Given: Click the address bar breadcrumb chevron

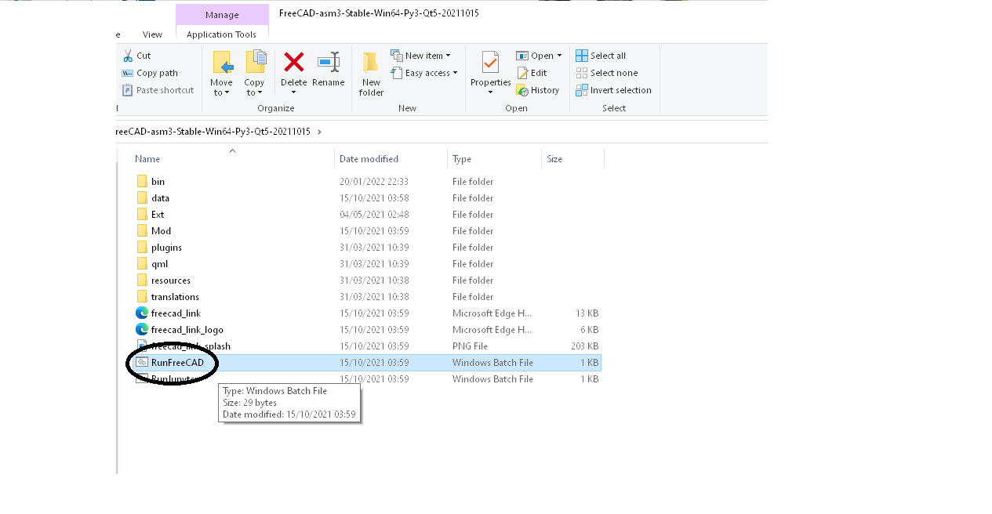Looking at the screenshot, I should (319, 132).
